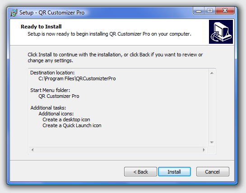Screen dimensions: 246x193
Task: Click the Install button
Action: pyautogui.click(x=175, y=172)
